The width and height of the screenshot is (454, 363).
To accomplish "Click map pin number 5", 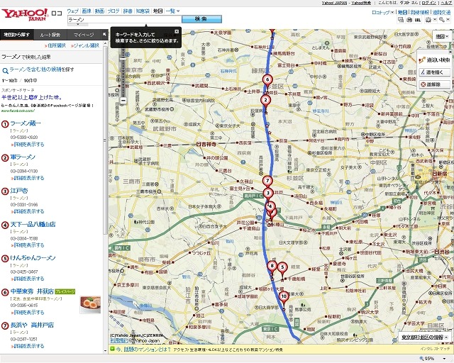I will pyautogui.click(x=282, y=267).
